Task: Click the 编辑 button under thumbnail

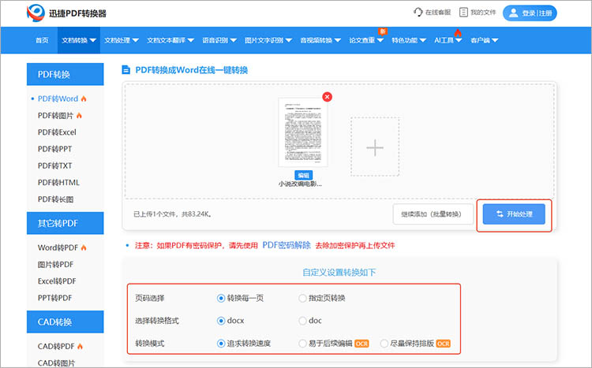Action: (304, 175)
